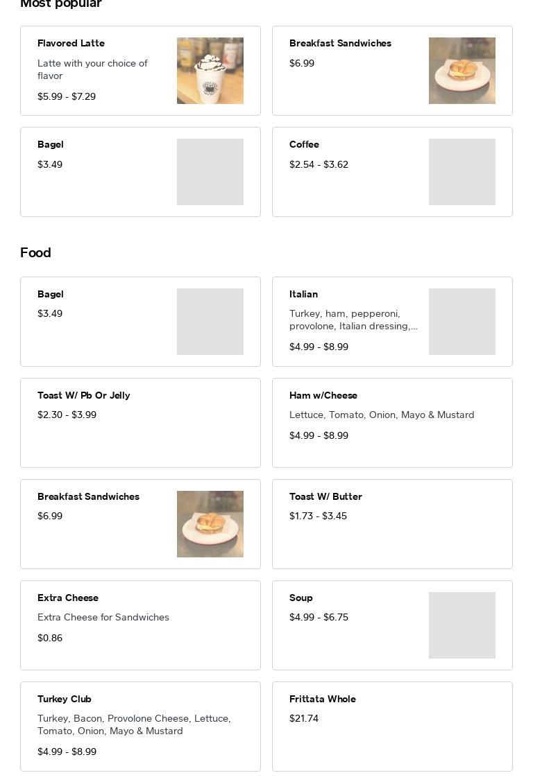Click the Coffee placeholder image
Screen dimensions: 533x782
click(x=462, y=172)
